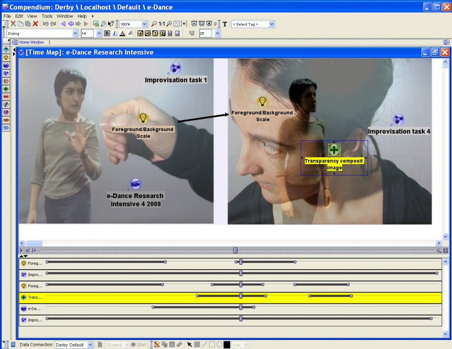This screenshot has height=349, width=452.
Task: Click the black color swatch in bottom toolbar
Action: (x=227, y=345)
